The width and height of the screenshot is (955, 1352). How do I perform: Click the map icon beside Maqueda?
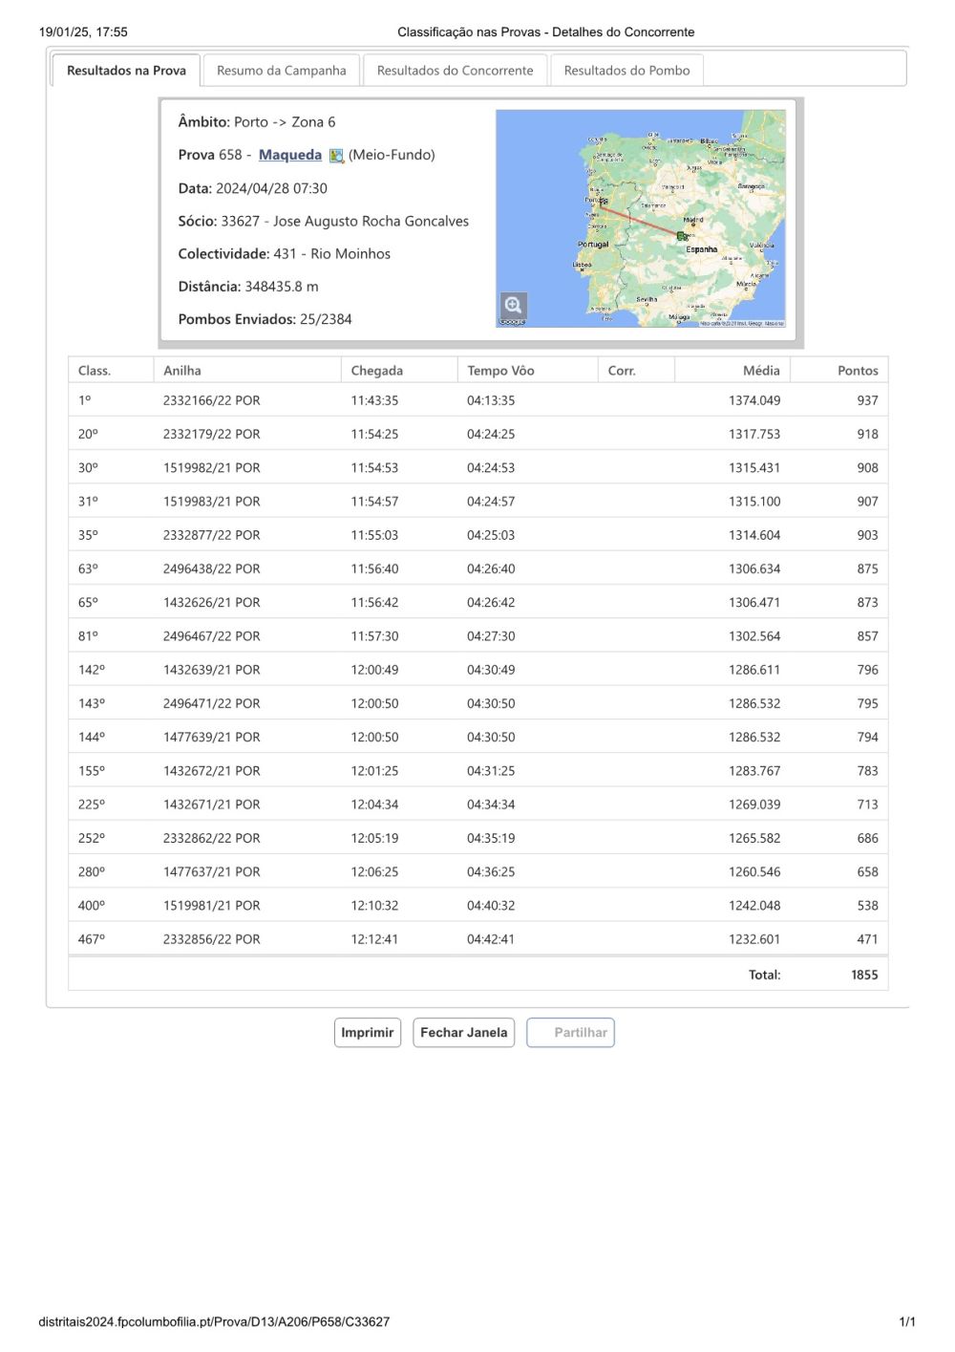(336, 156)
